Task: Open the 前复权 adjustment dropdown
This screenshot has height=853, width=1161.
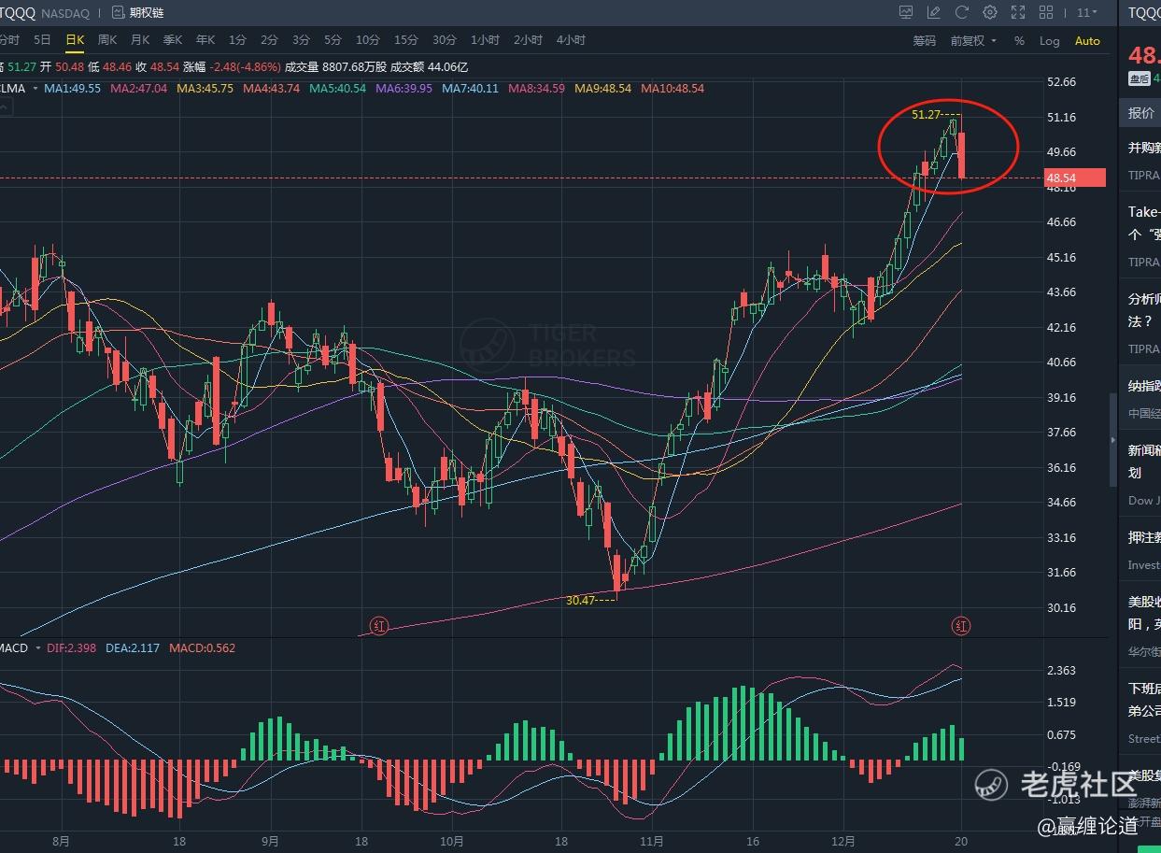Action: pyautogui.click(x=973, y=41)
